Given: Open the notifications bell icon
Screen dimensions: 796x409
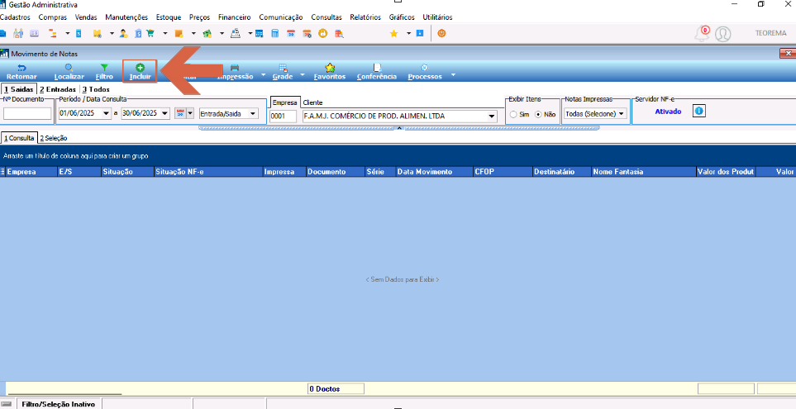Looking at the screenshot, I should click(702, 34).
